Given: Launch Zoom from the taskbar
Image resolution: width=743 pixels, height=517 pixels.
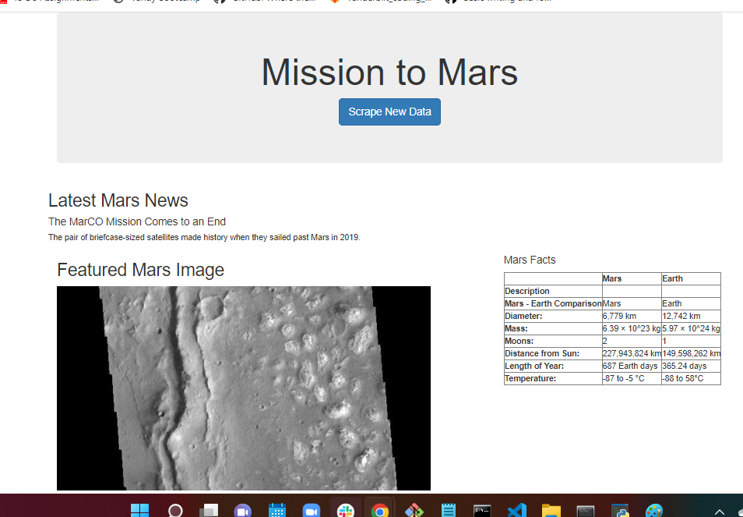Looking at the screenshot, I should 312,510.
